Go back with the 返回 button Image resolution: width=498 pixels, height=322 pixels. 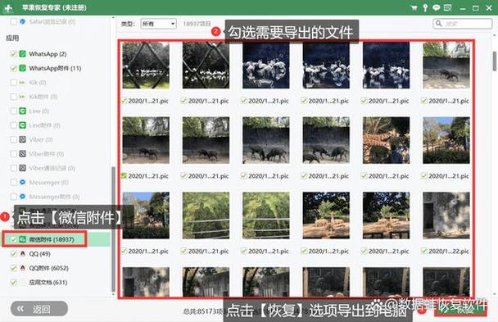pyautogui.click(x=39, y=309)
